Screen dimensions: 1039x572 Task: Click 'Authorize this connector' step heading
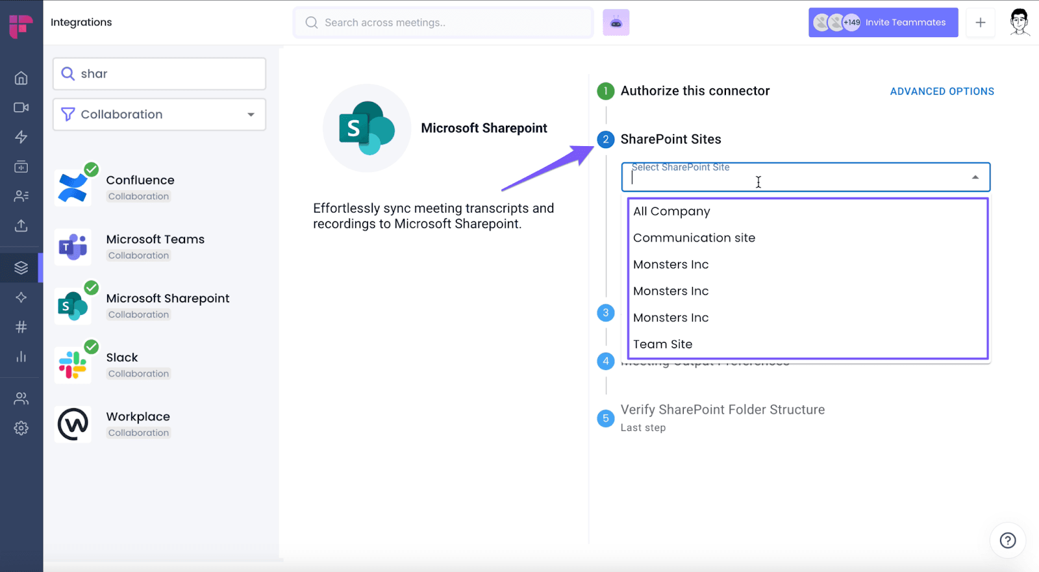[x=695, y=91]
